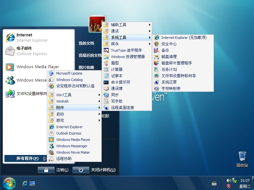Open 磁盘清理 disk cleanup

[183, 57]
